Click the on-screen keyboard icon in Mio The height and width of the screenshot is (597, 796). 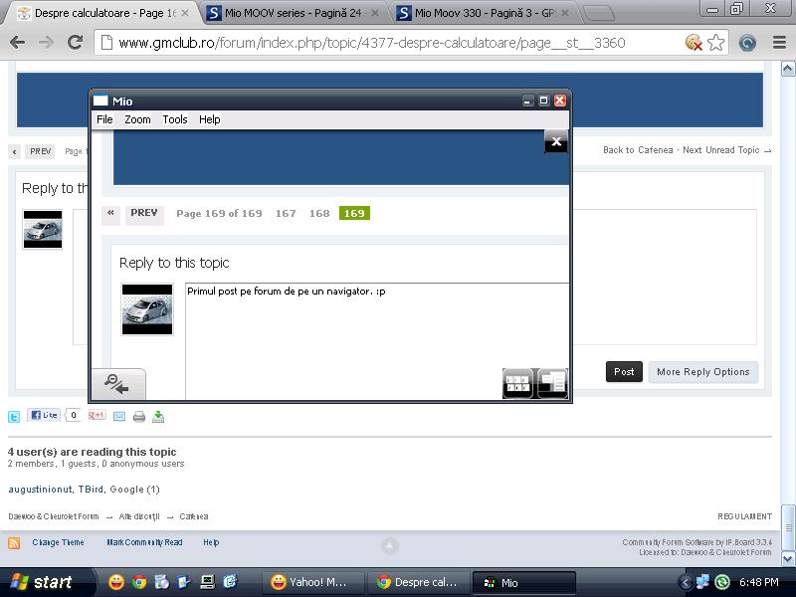coord(518,383)
